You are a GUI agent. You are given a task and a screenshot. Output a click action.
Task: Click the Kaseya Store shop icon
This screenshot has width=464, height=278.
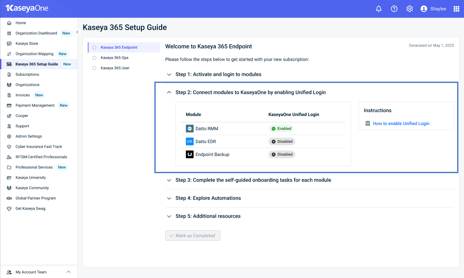(9, 44)
